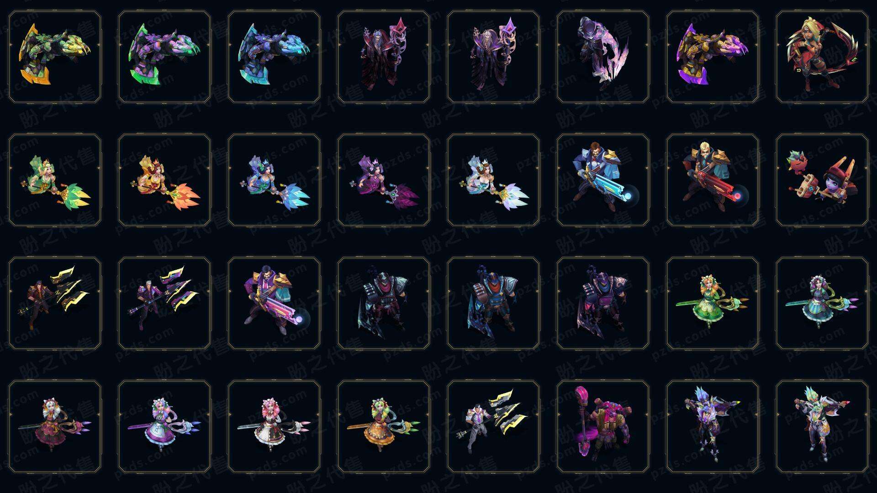This screenshot has width=877, height=493.
Task: Select the purple-suited gunner with pink cannon
Action: tap(274, 303)
